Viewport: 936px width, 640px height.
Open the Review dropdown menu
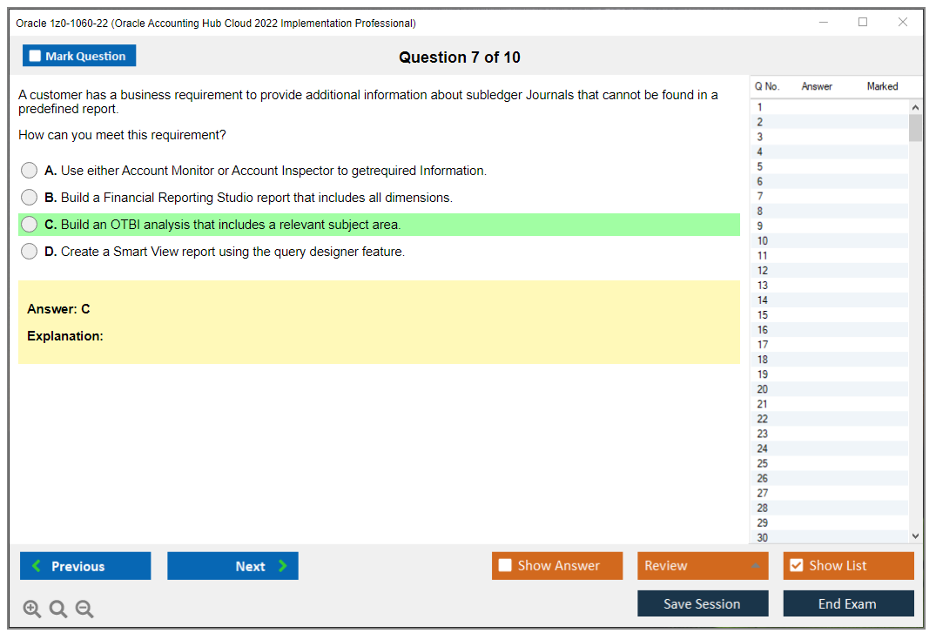[x=703, y=566]
